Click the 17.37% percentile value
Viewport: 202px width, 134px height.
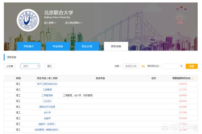pyautogui.click(x=183, y=90)
